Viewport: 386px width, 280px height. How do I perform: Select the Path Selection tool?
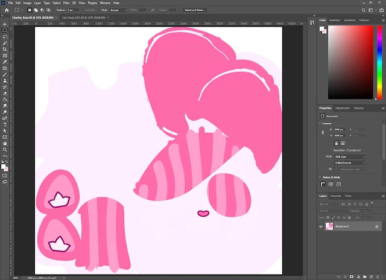5,131
